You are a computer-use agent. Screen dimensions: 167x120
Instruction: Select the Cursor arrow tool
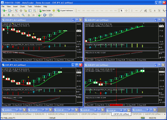coord(122,11)
